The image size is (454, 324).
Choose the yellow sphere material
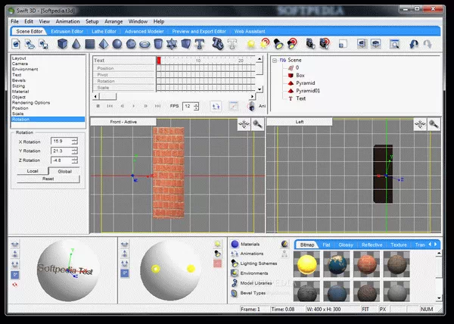click(306, 264)
